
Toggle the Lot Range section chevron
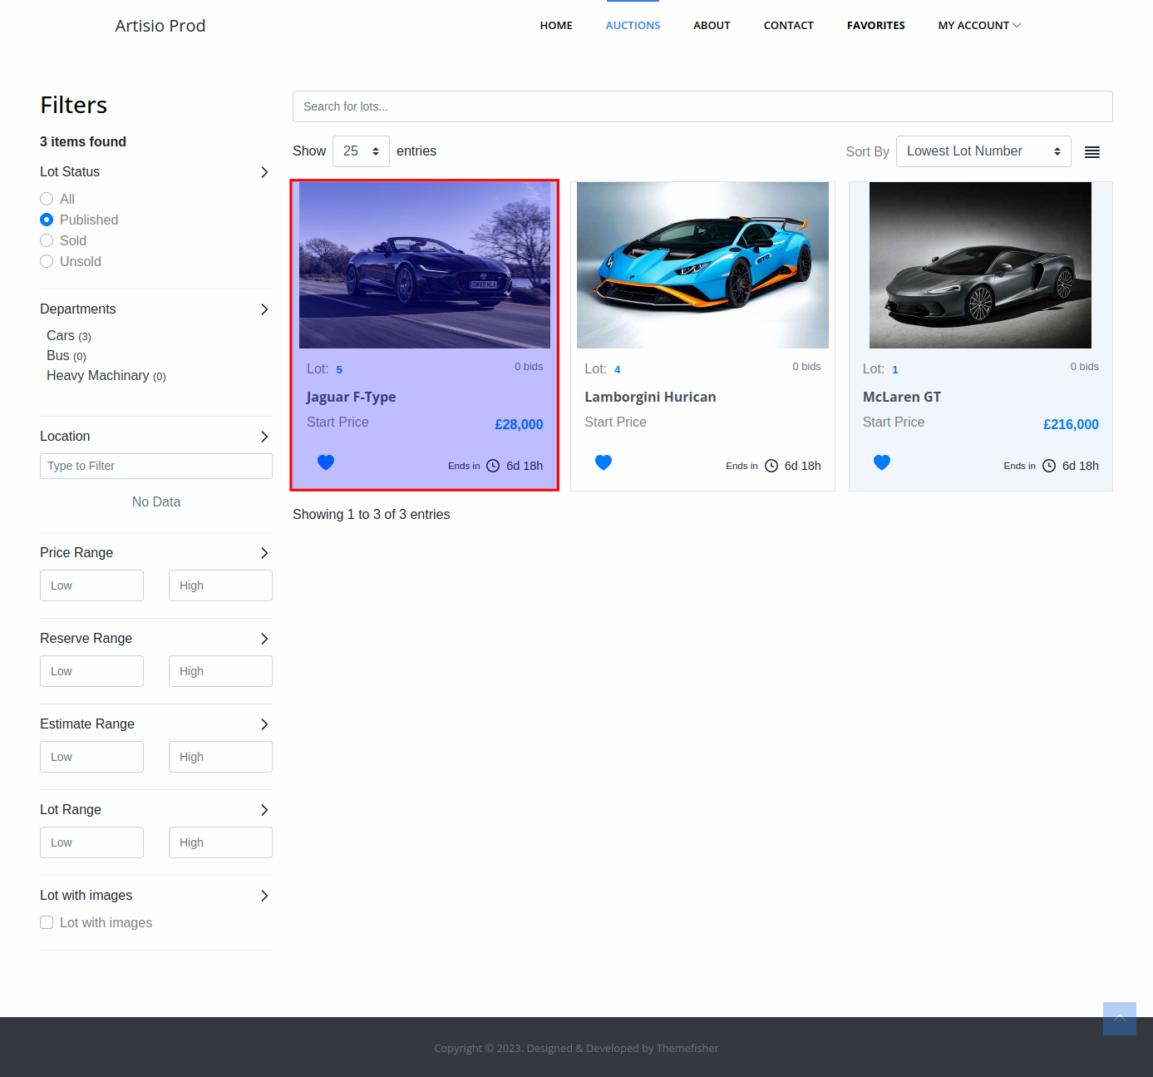pyautogui.click(x=264, y=810)
